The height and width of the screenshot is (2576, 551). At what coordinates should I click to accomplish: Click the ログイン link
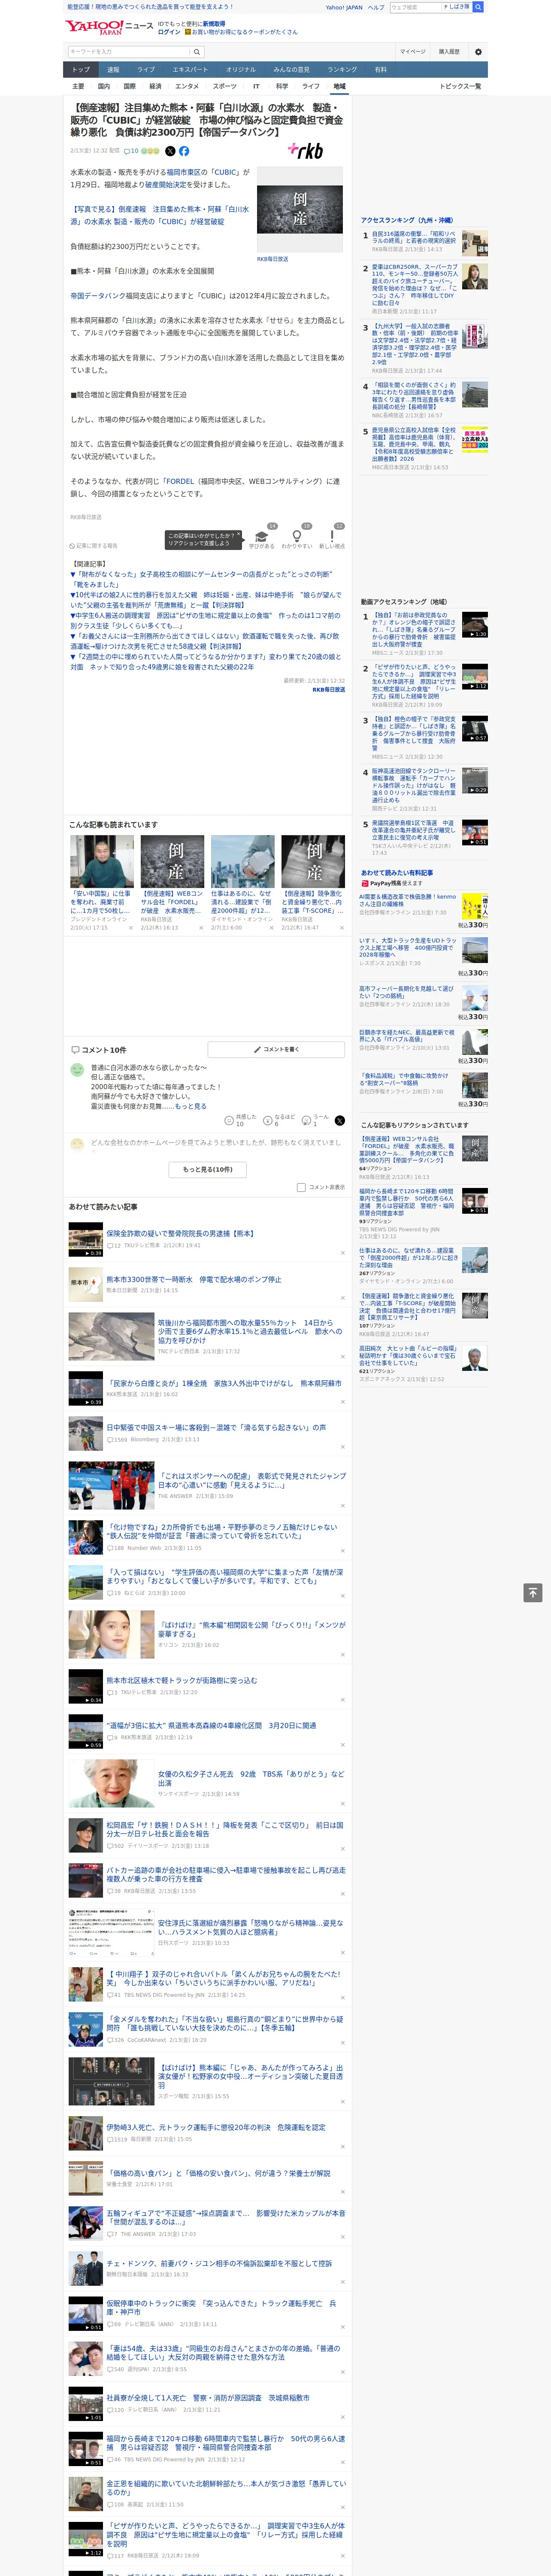(169, 32)
